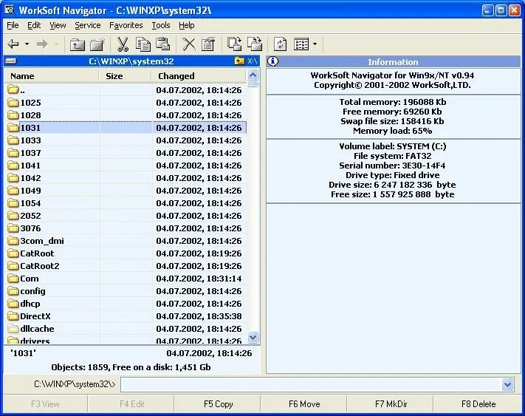Expand the command line history dropdown
Image resolution: width=525 pixels, height=416 pixels.
click(507, 384)
